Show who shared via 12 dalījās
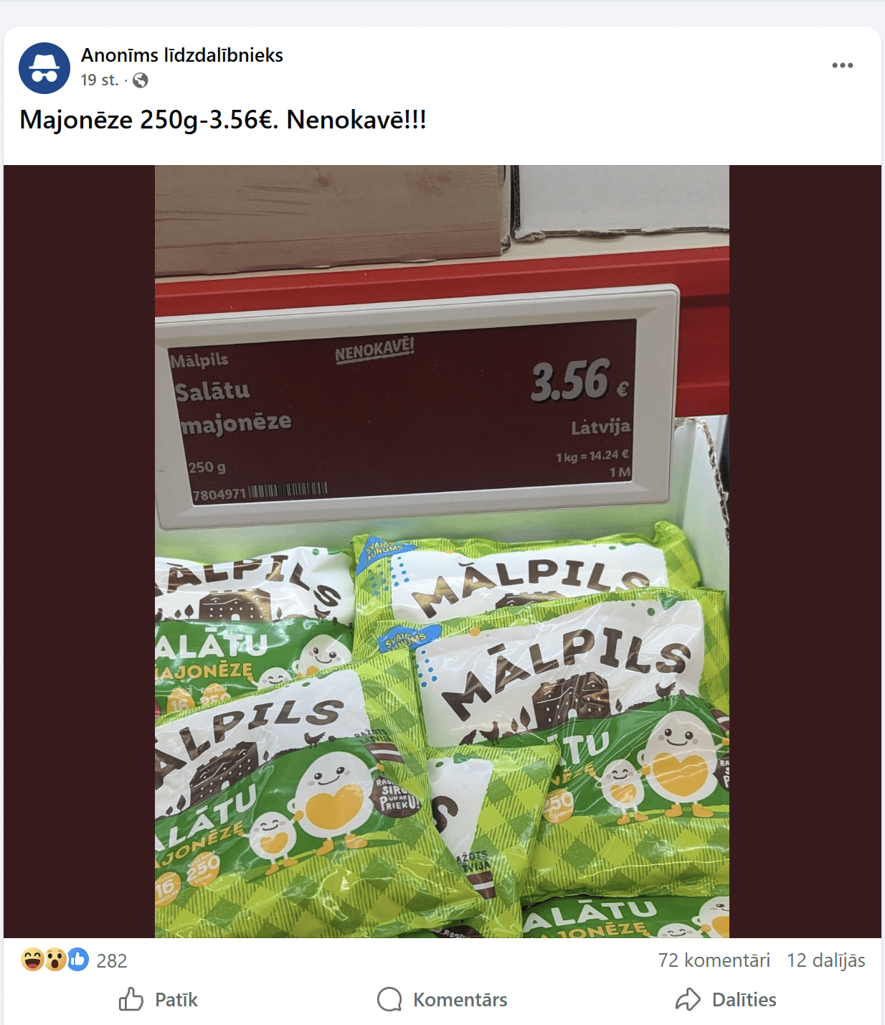The image size is (885, 1025). (x=826, y=960)
